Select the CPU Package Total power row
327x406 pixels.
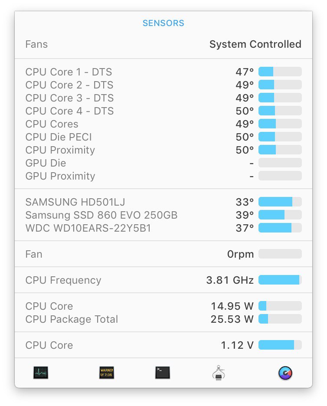tap(163, 319)
